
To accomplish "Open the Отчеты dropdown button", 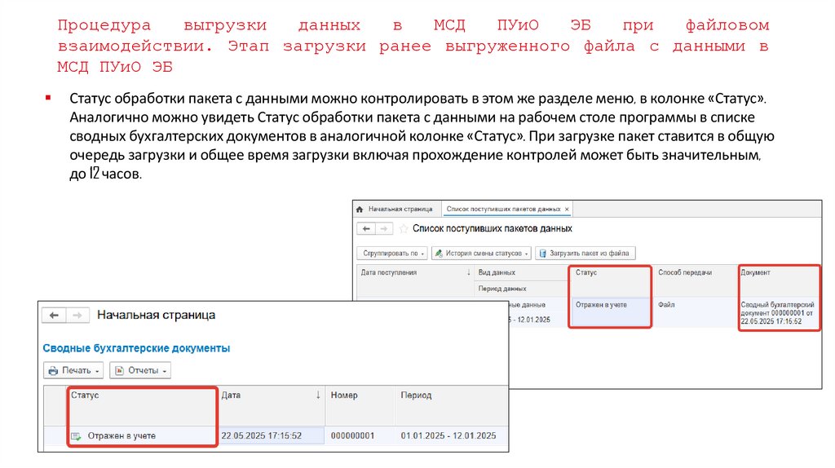I will tap(140, 370).
